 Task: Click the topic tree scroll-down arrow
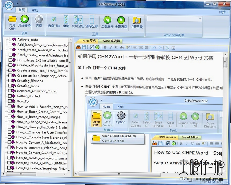(69, 170)
